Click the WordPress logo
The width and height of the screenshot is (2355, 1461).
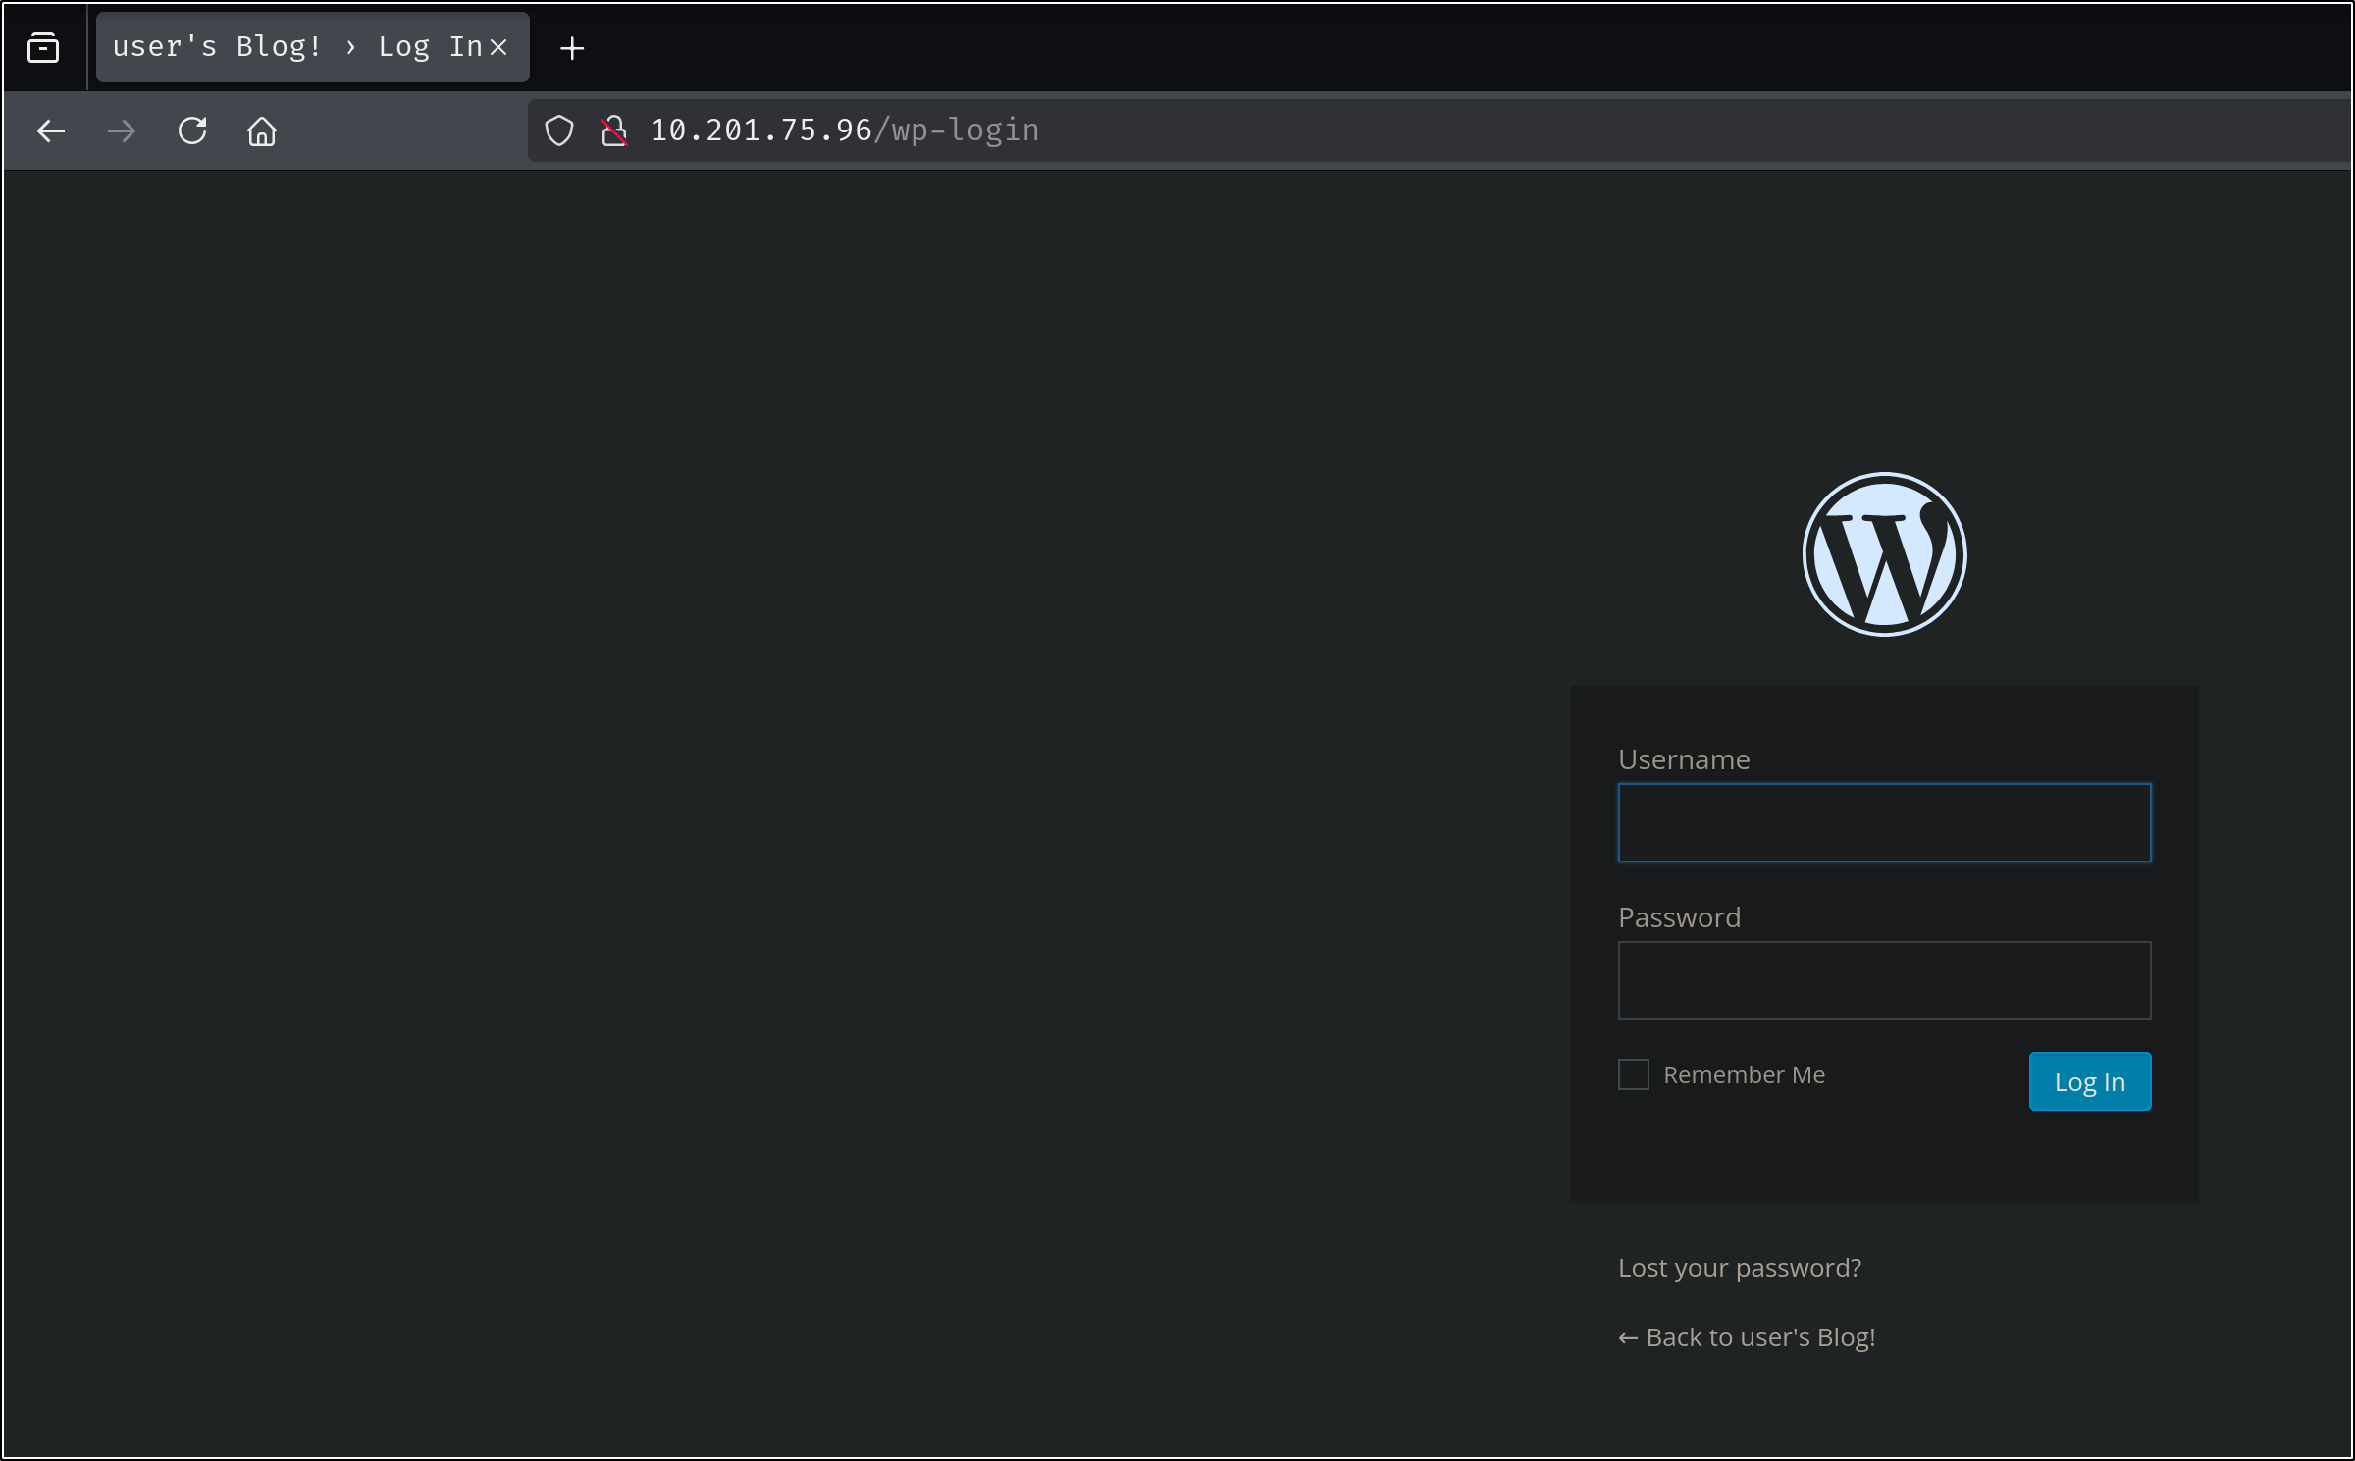[1884, 554]
